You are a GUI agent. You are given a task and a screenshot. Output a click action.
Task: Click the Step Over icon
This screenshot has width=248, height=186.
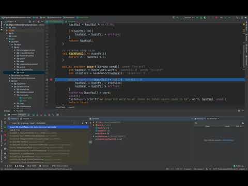tap(34, 115)
